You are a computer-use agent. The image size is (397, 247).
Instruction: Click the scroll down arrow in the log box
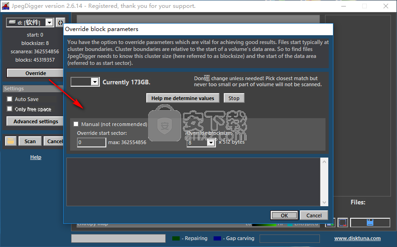click(325, 202)
